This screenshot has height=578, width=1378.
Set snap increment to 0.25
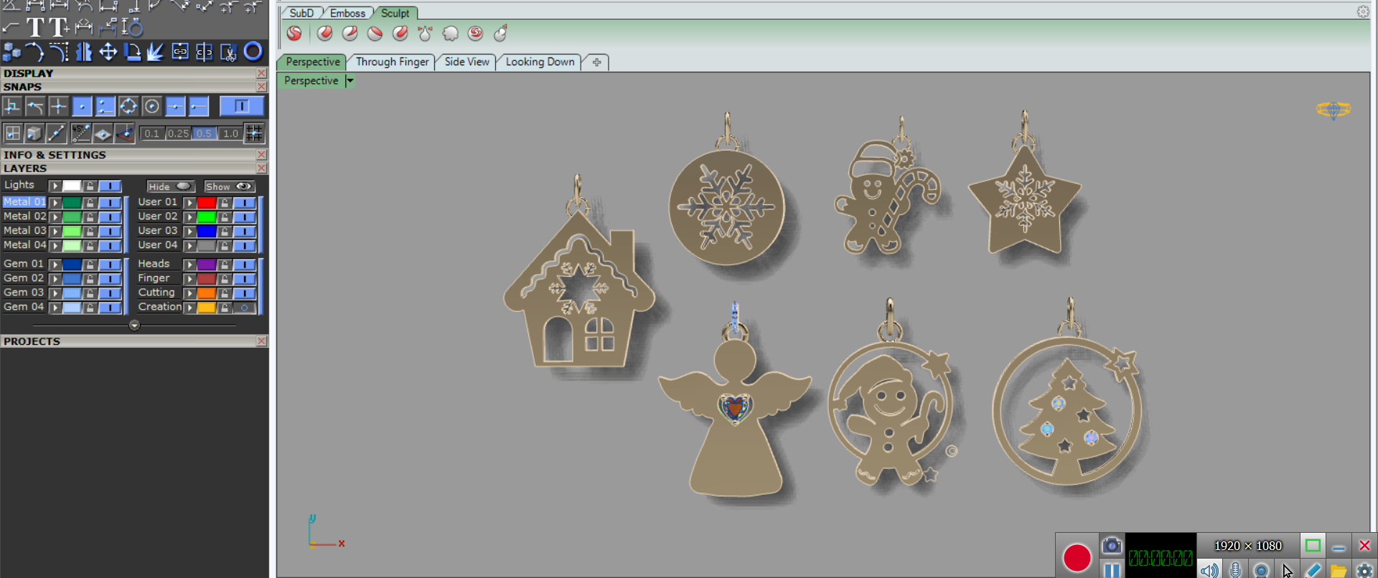[178, 133]
